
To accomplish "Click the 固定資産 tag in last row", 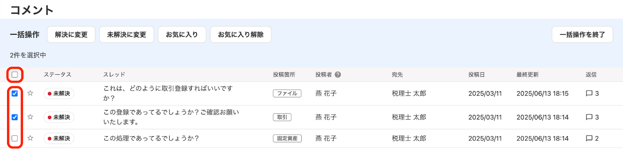I will coord(287,138).
